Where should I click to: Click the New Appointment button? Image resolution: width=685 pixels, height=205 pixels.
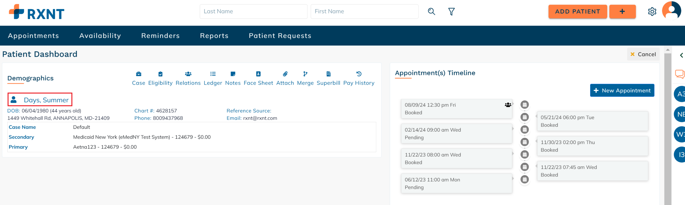pyautogui.click(x=622, y=90)
